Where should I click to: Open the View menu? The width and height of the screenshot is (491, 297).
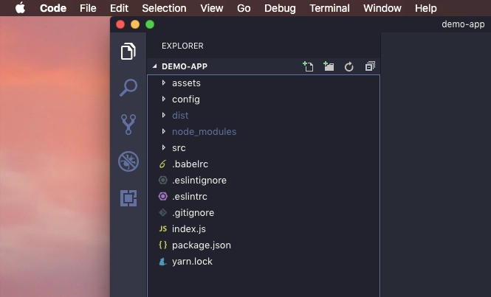point(212,8)
